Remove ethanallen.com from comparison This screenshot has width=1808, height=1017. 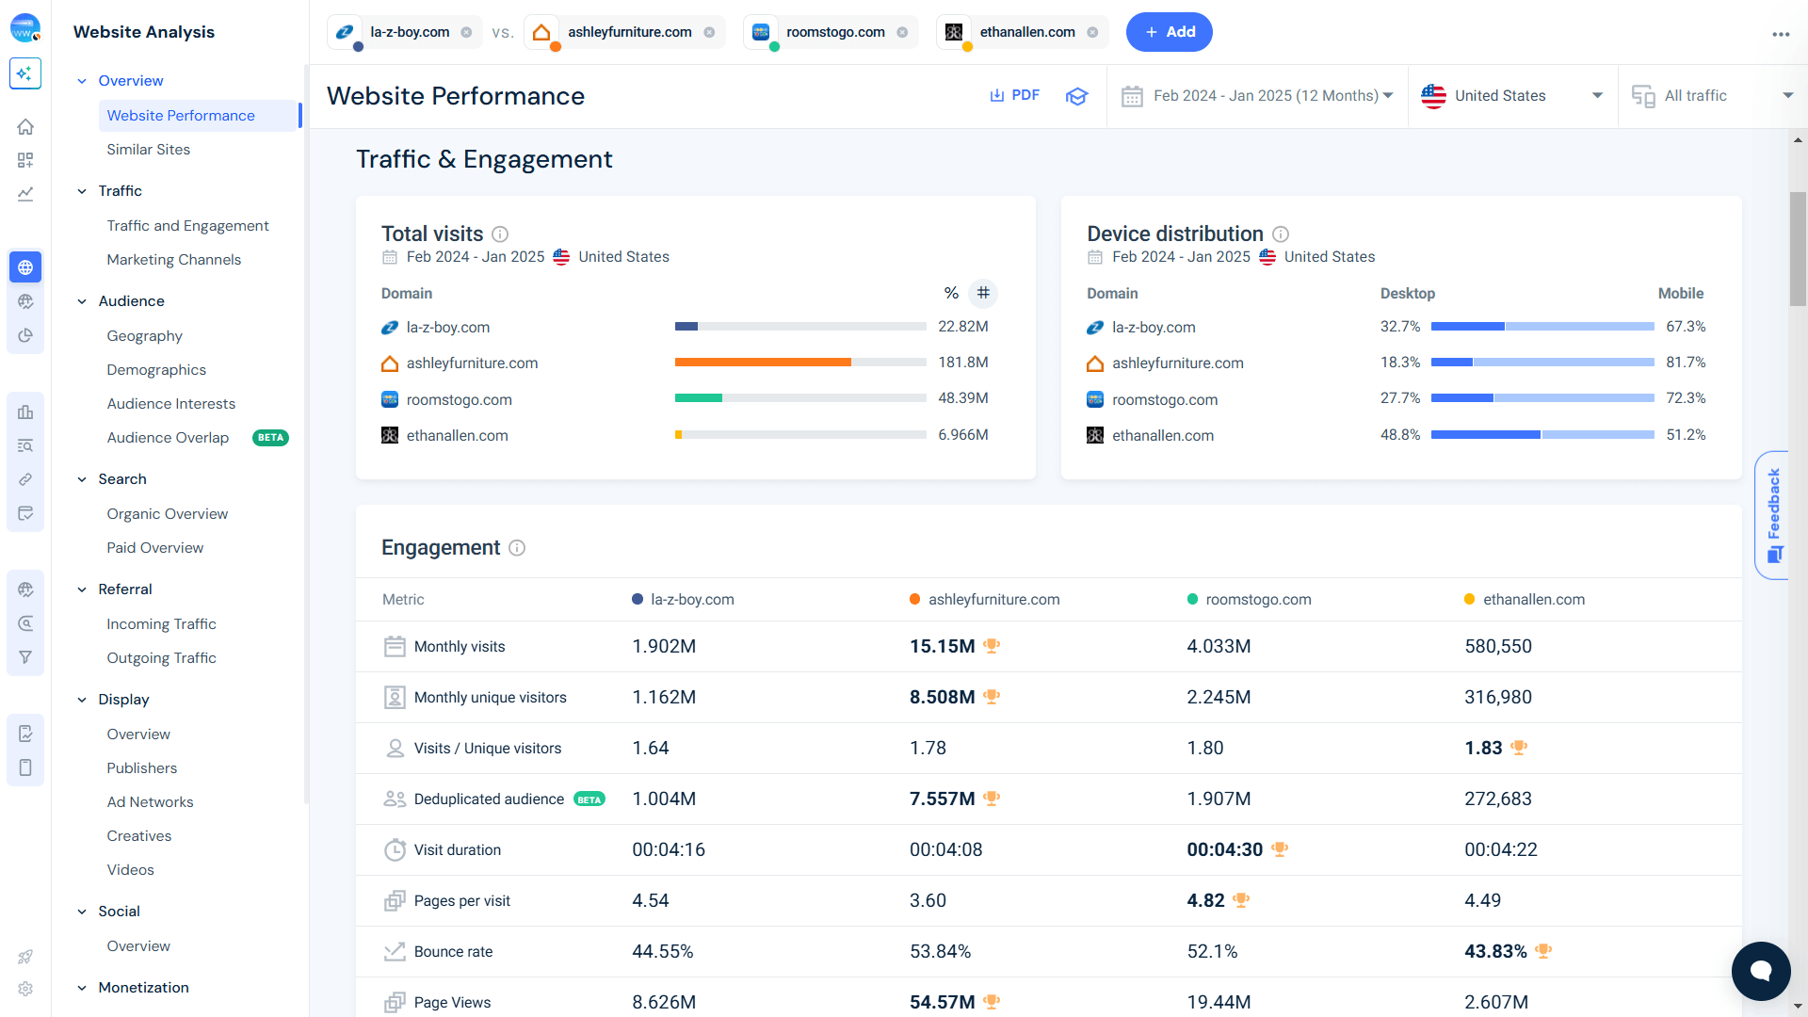click(x=1092, y=32)
